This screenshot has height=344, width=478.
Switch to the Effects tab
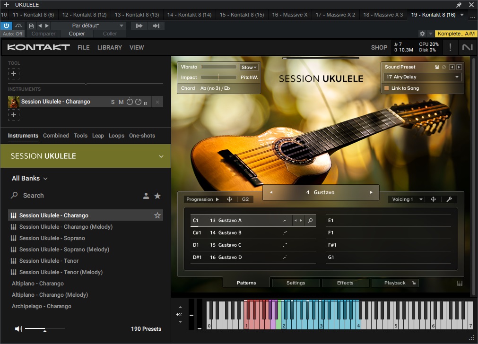tap(345, 283)
